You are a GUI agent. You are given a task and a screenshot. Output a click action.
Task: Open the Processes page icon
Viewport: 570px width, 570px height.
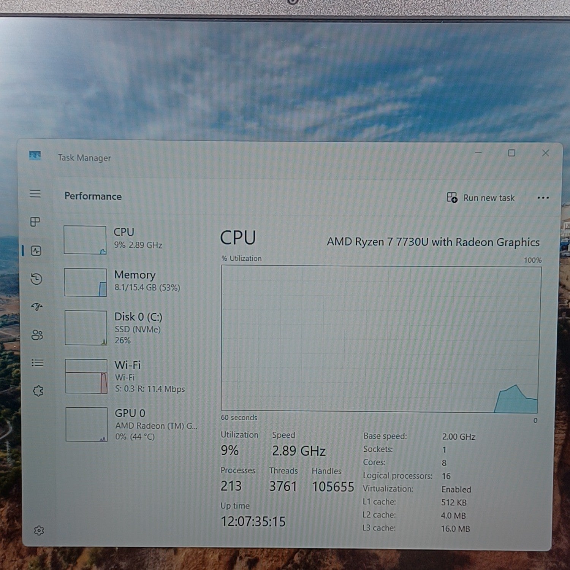(x=35, y=222)
